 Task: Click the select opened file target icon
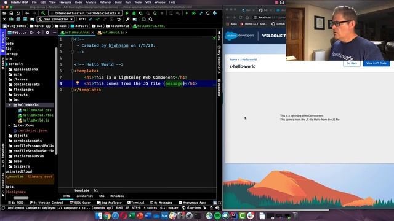31,33
